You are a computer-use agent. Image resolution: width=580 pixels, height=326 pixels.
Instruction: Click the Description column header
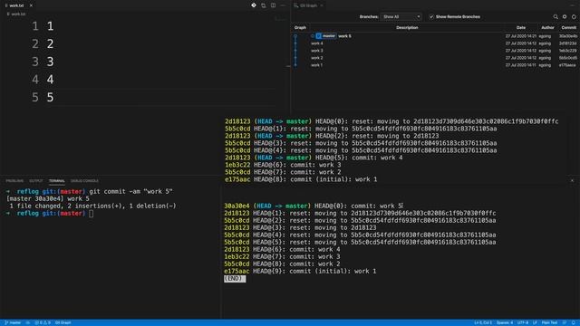[407, 28]
